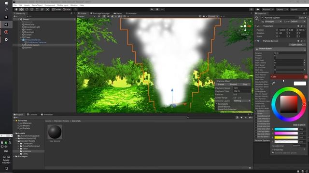Viewport: 309px width, 173px height.
Task: Open the Component menu
Action: click(50, 5)
